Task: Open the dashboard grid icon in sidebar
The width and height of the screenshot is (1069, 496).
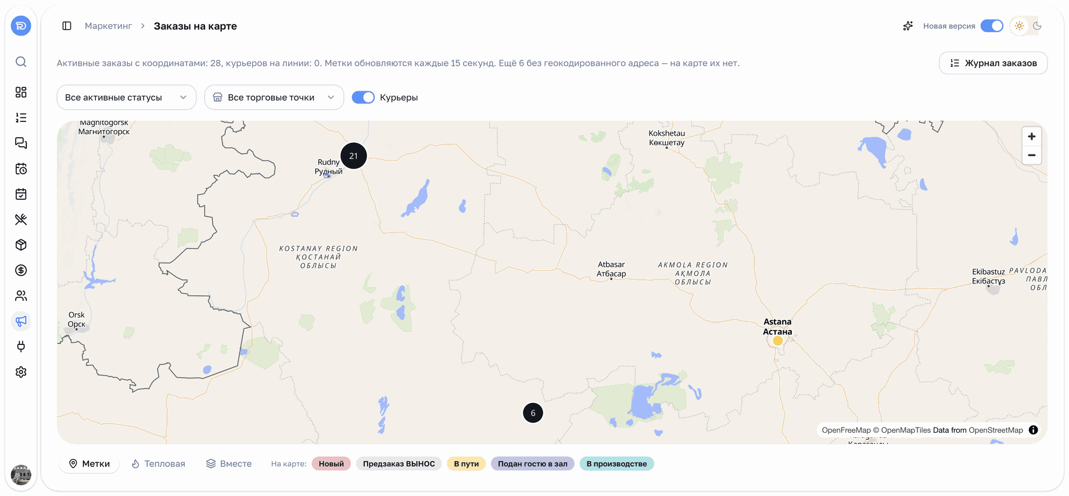Action: point(21,92)
